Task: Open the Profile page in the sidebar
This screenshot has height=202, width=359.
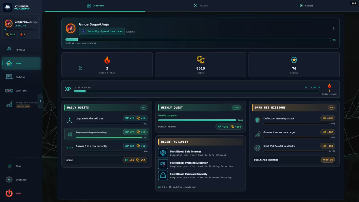Action: 21,49
